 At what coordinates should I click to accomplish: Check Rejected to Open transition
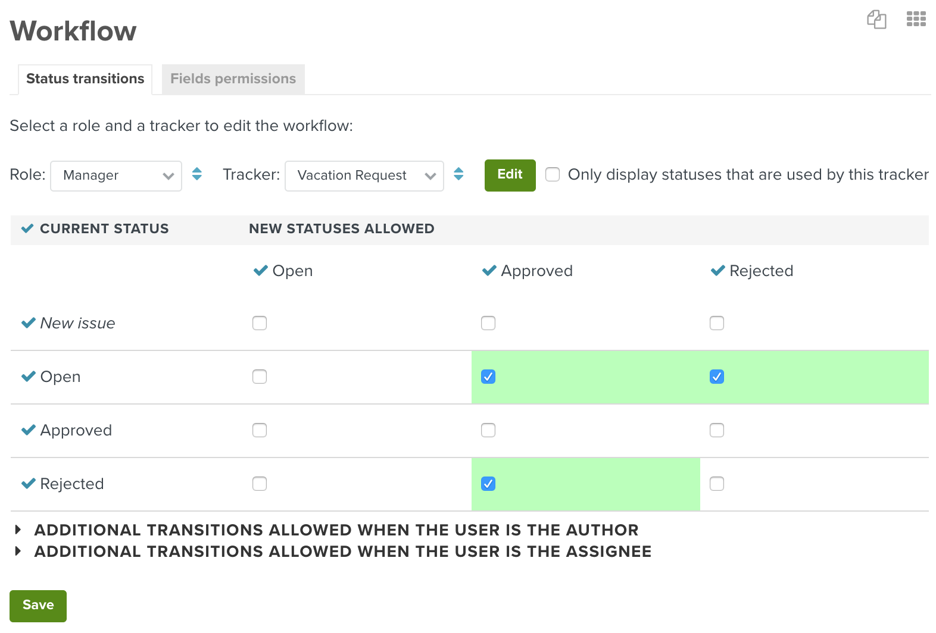coord(260,484)
